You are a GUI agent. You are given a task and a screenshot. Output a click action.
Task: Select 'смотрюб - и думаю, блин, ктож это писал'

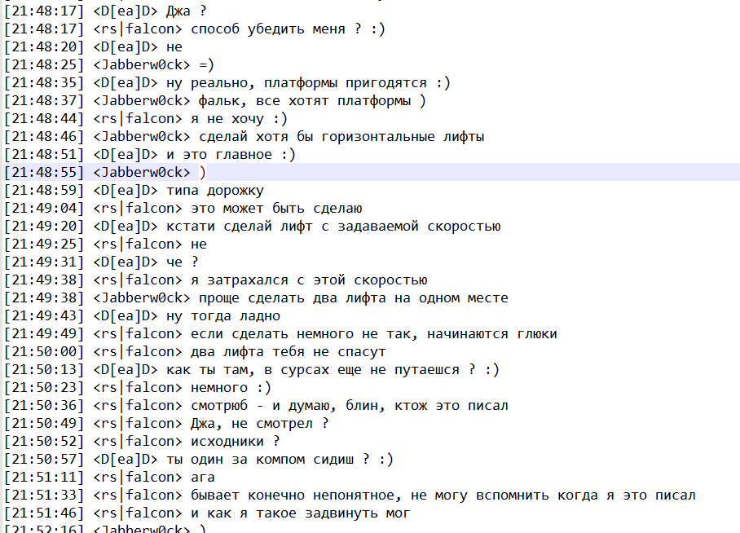[350, 406]
